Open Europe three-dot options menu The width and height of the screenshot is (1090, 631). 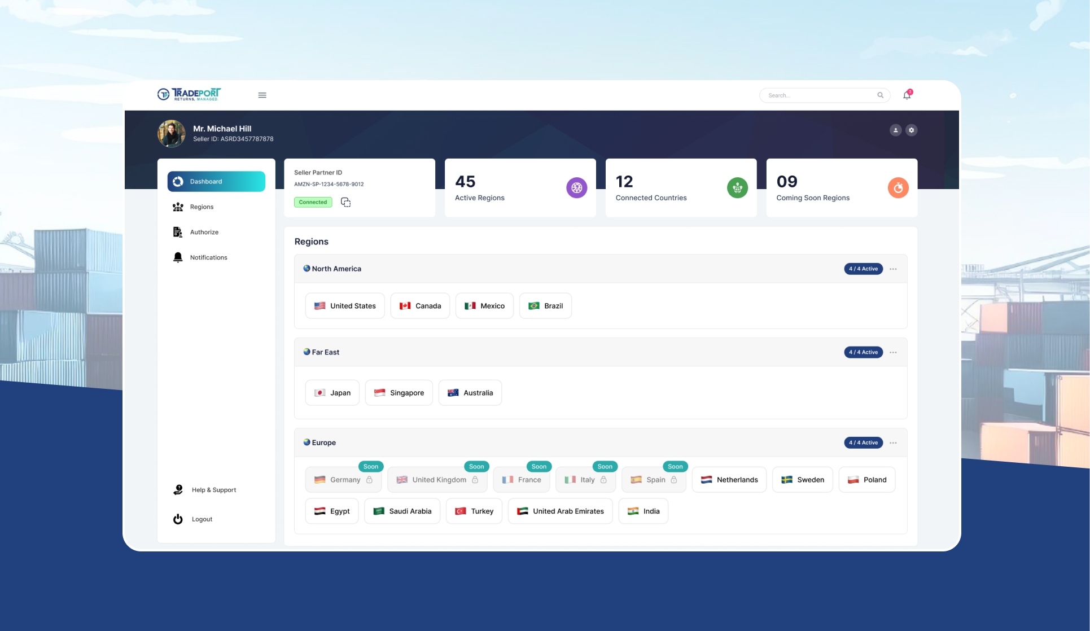[x=893, y=443]
